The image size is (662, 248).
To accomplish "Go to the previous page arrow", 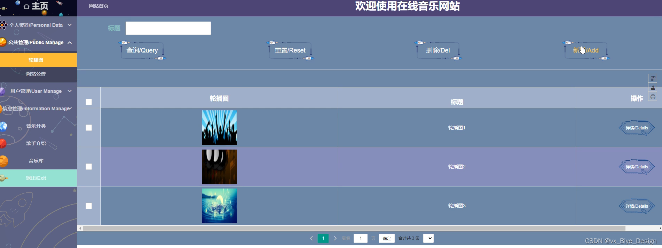I will coord(311,238).
